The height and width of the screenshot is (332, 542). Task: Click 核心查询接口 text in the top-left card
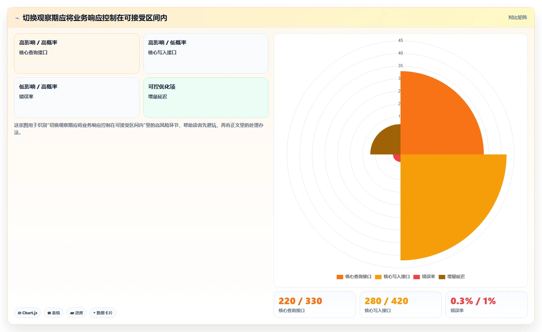33,52
